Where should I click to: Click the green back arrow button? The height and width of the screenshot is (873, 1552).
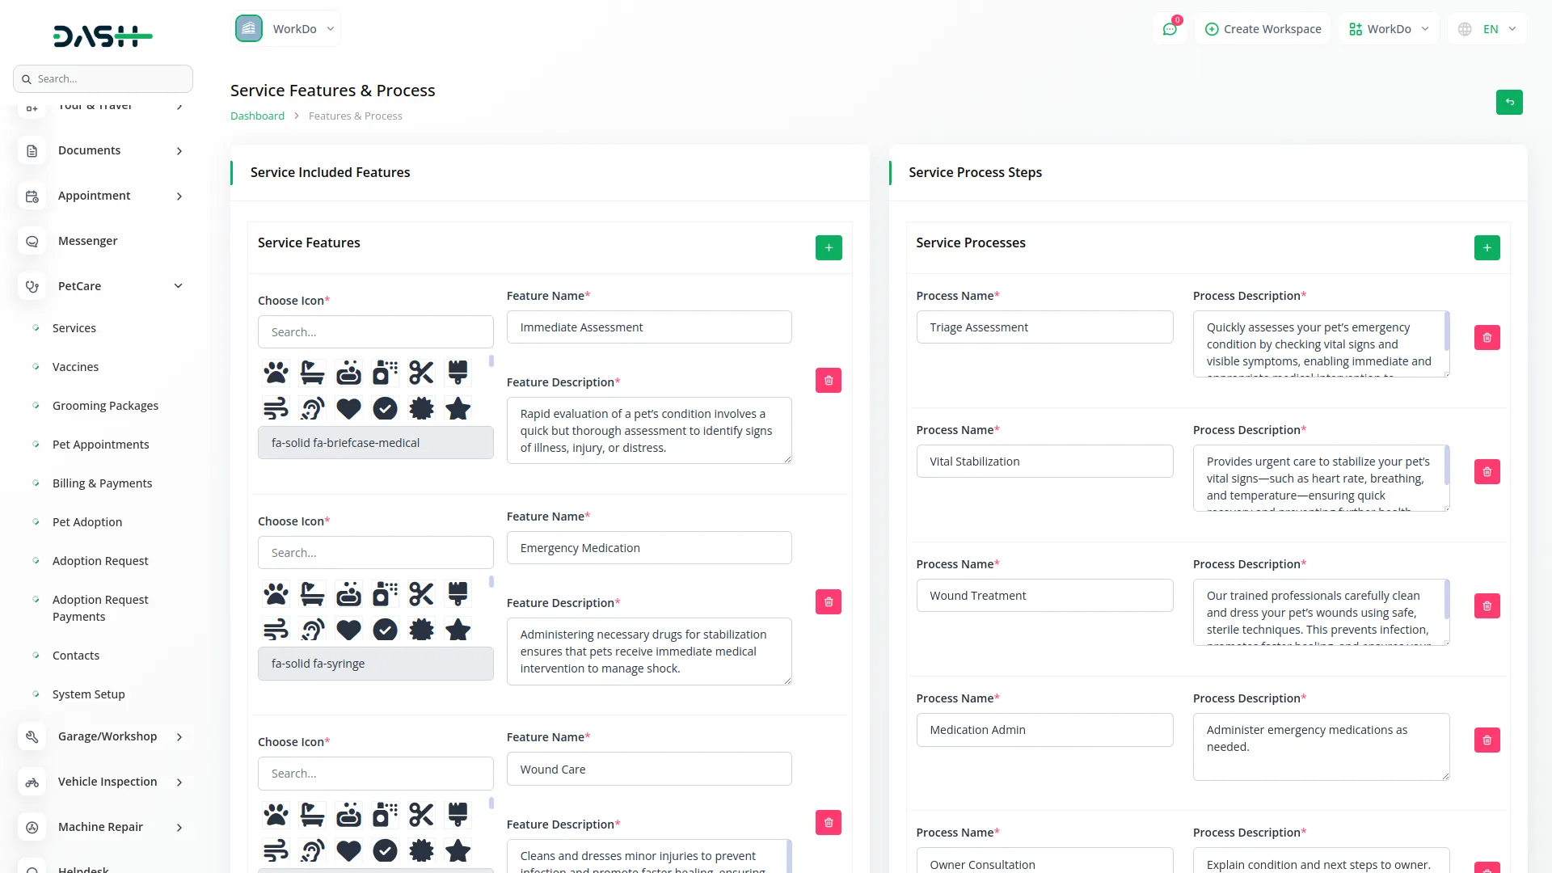(1508, 103)
